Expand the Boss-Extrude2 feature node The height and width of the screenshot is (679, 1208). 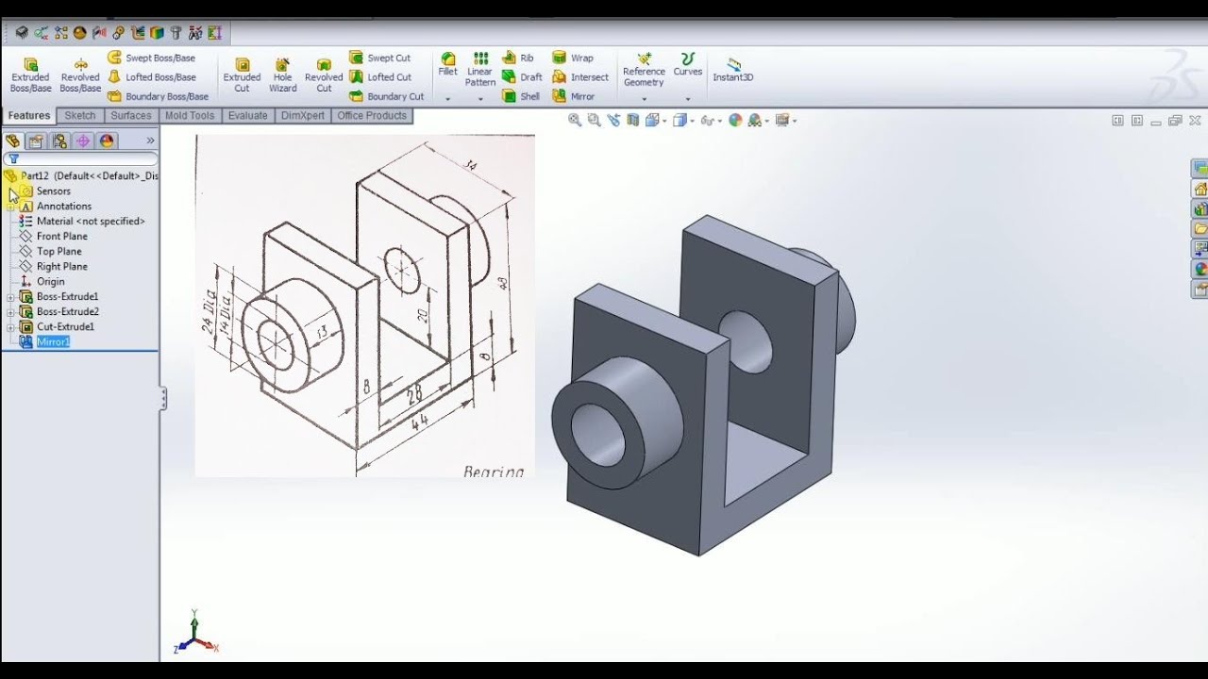coord(10,312)
